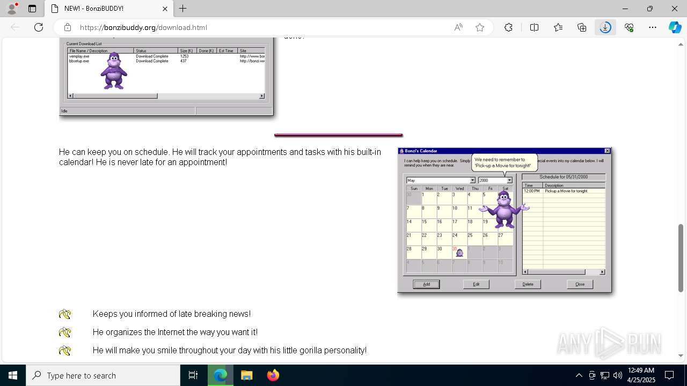687x386 pixels.
Task: Close the BonziBUDDY tab
Action: pyautogui.click(x=165, y=9)
